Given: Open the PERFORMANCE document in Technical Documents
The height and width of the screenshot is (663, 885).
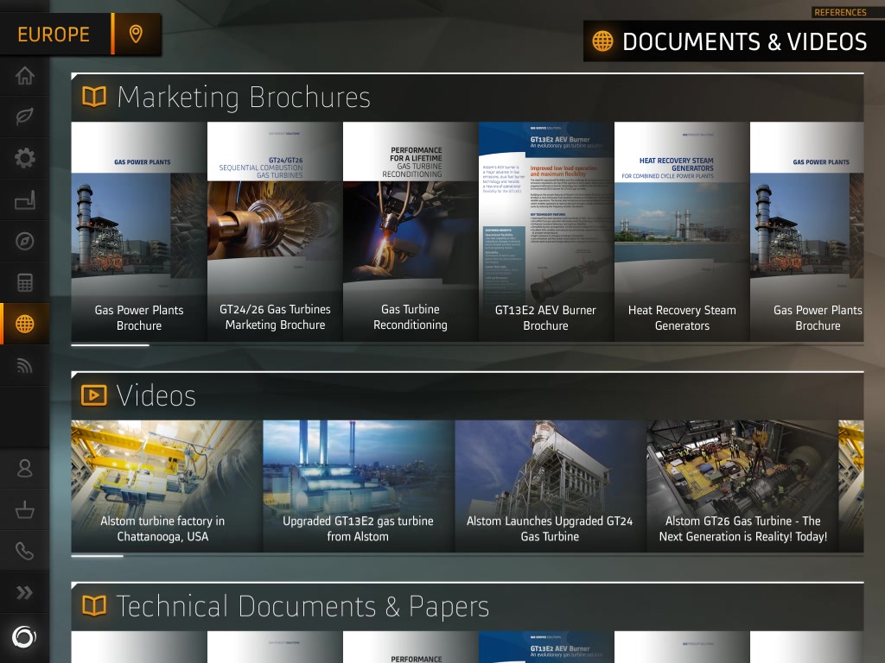Looking at the screenshot, I should click(411, 647).
